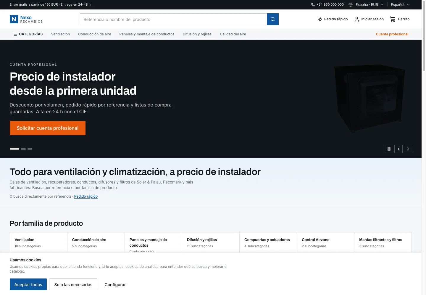Image resolution: width=426 pixels, height=295 pixels.
Task: Click the Pedido rápido underlined link
Action: [x=86, y=196]
